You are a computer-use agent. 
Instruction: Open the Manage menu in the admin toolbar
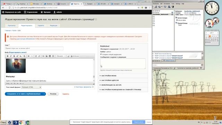(31, 12)
